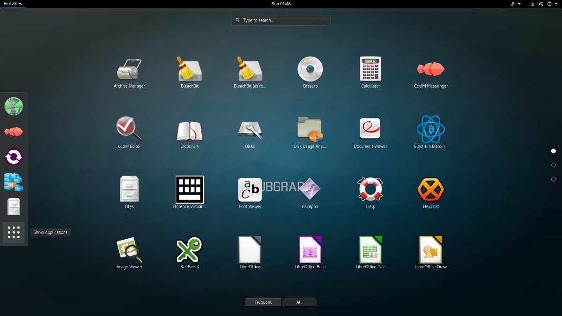Click the Activities button
This screenshot has width=562, height=316.
pyautogui.click(x=13, y=4)
